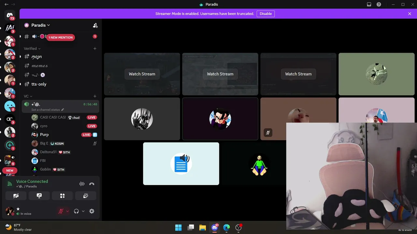Open Task View on the taskbar
This screenshot has width=417, height=234.
(191, 227)
